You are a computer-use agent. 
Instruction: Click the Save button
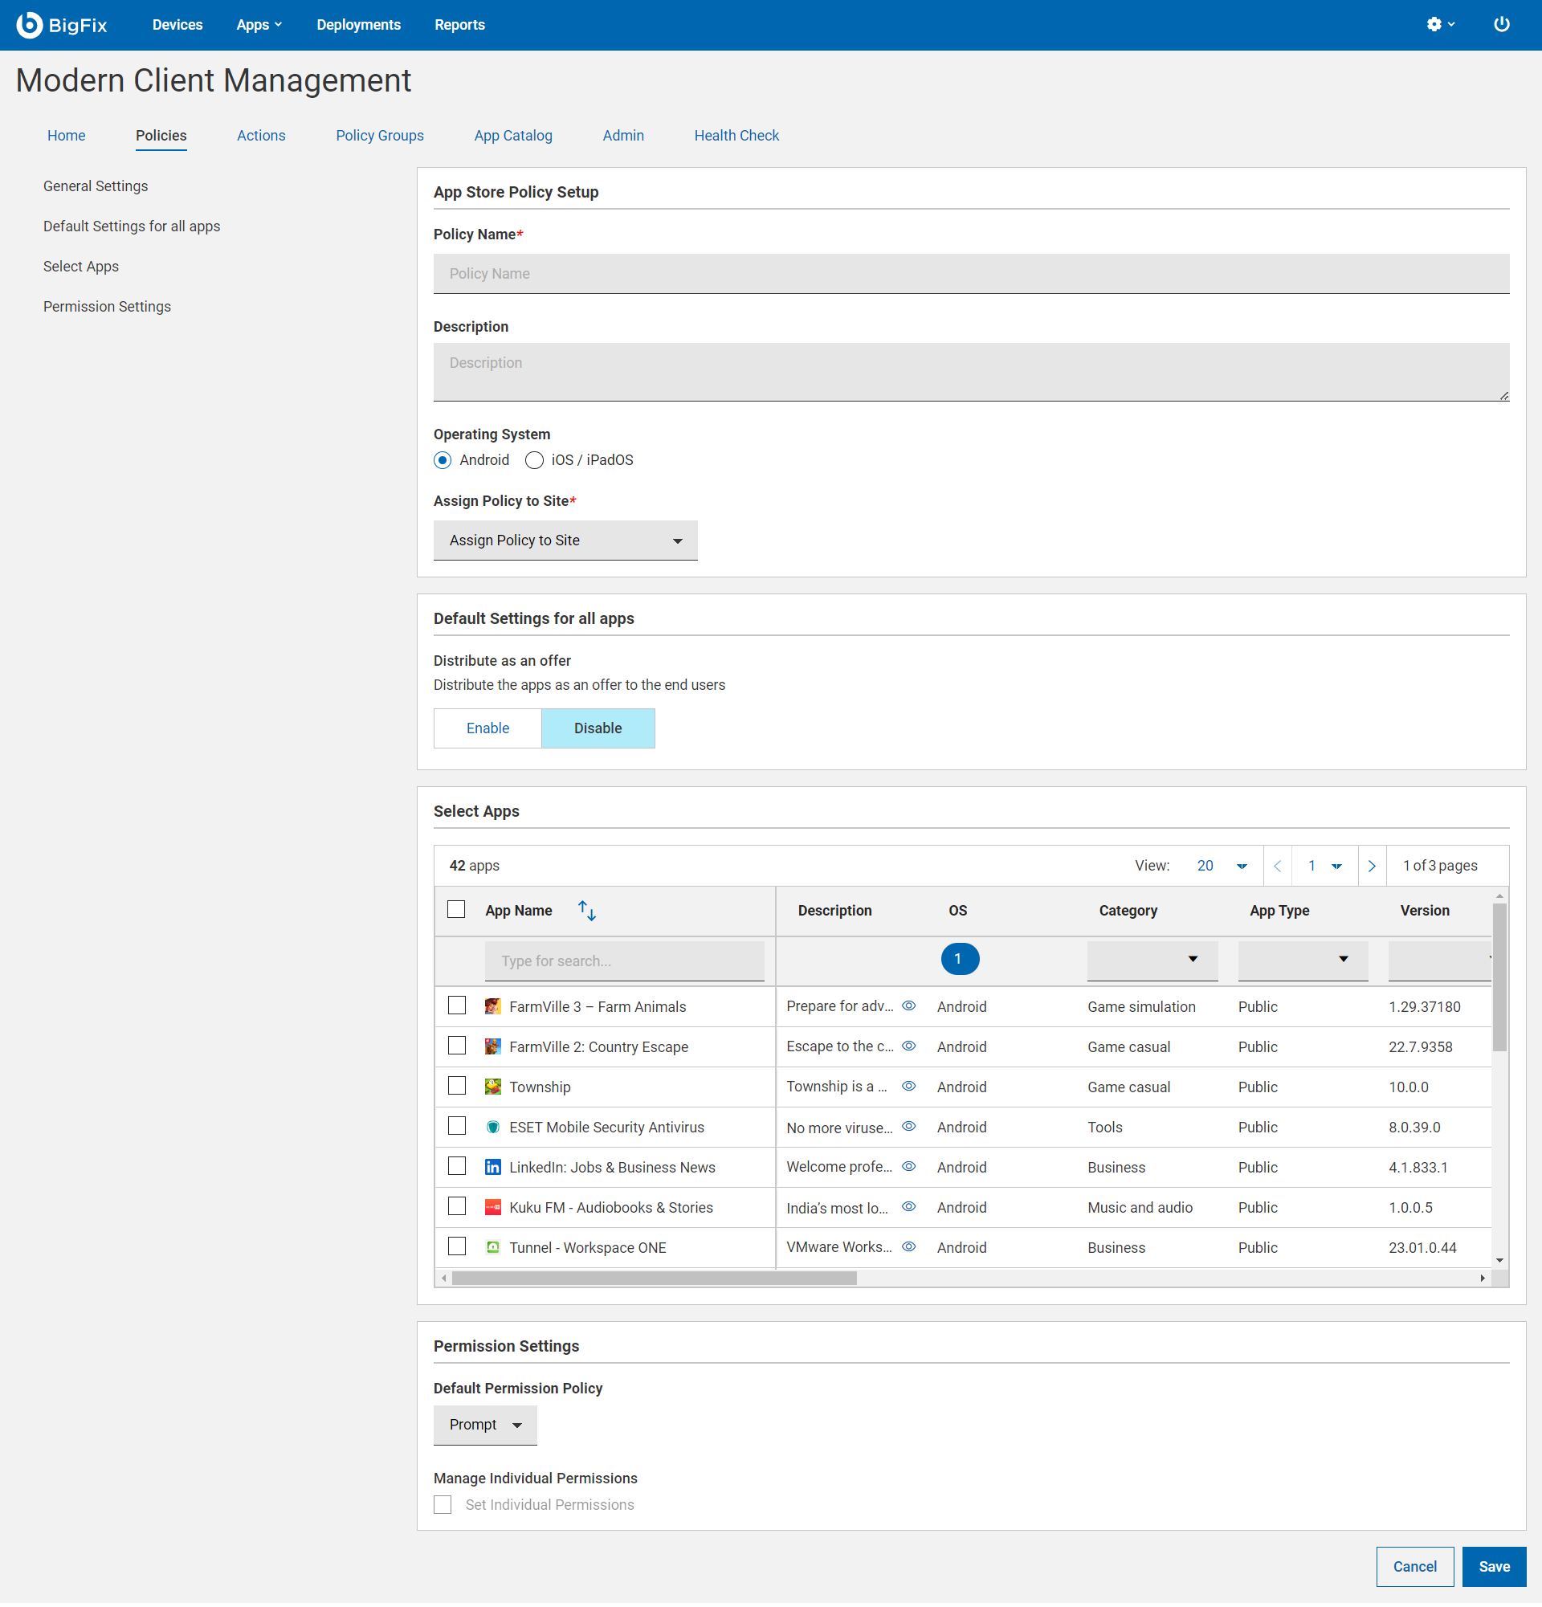point(1493,1566)
